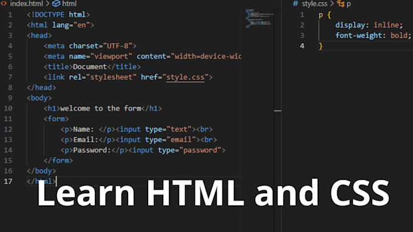
Task: Click the 'font-weight' property in style.css
Action: coord(358,36)
